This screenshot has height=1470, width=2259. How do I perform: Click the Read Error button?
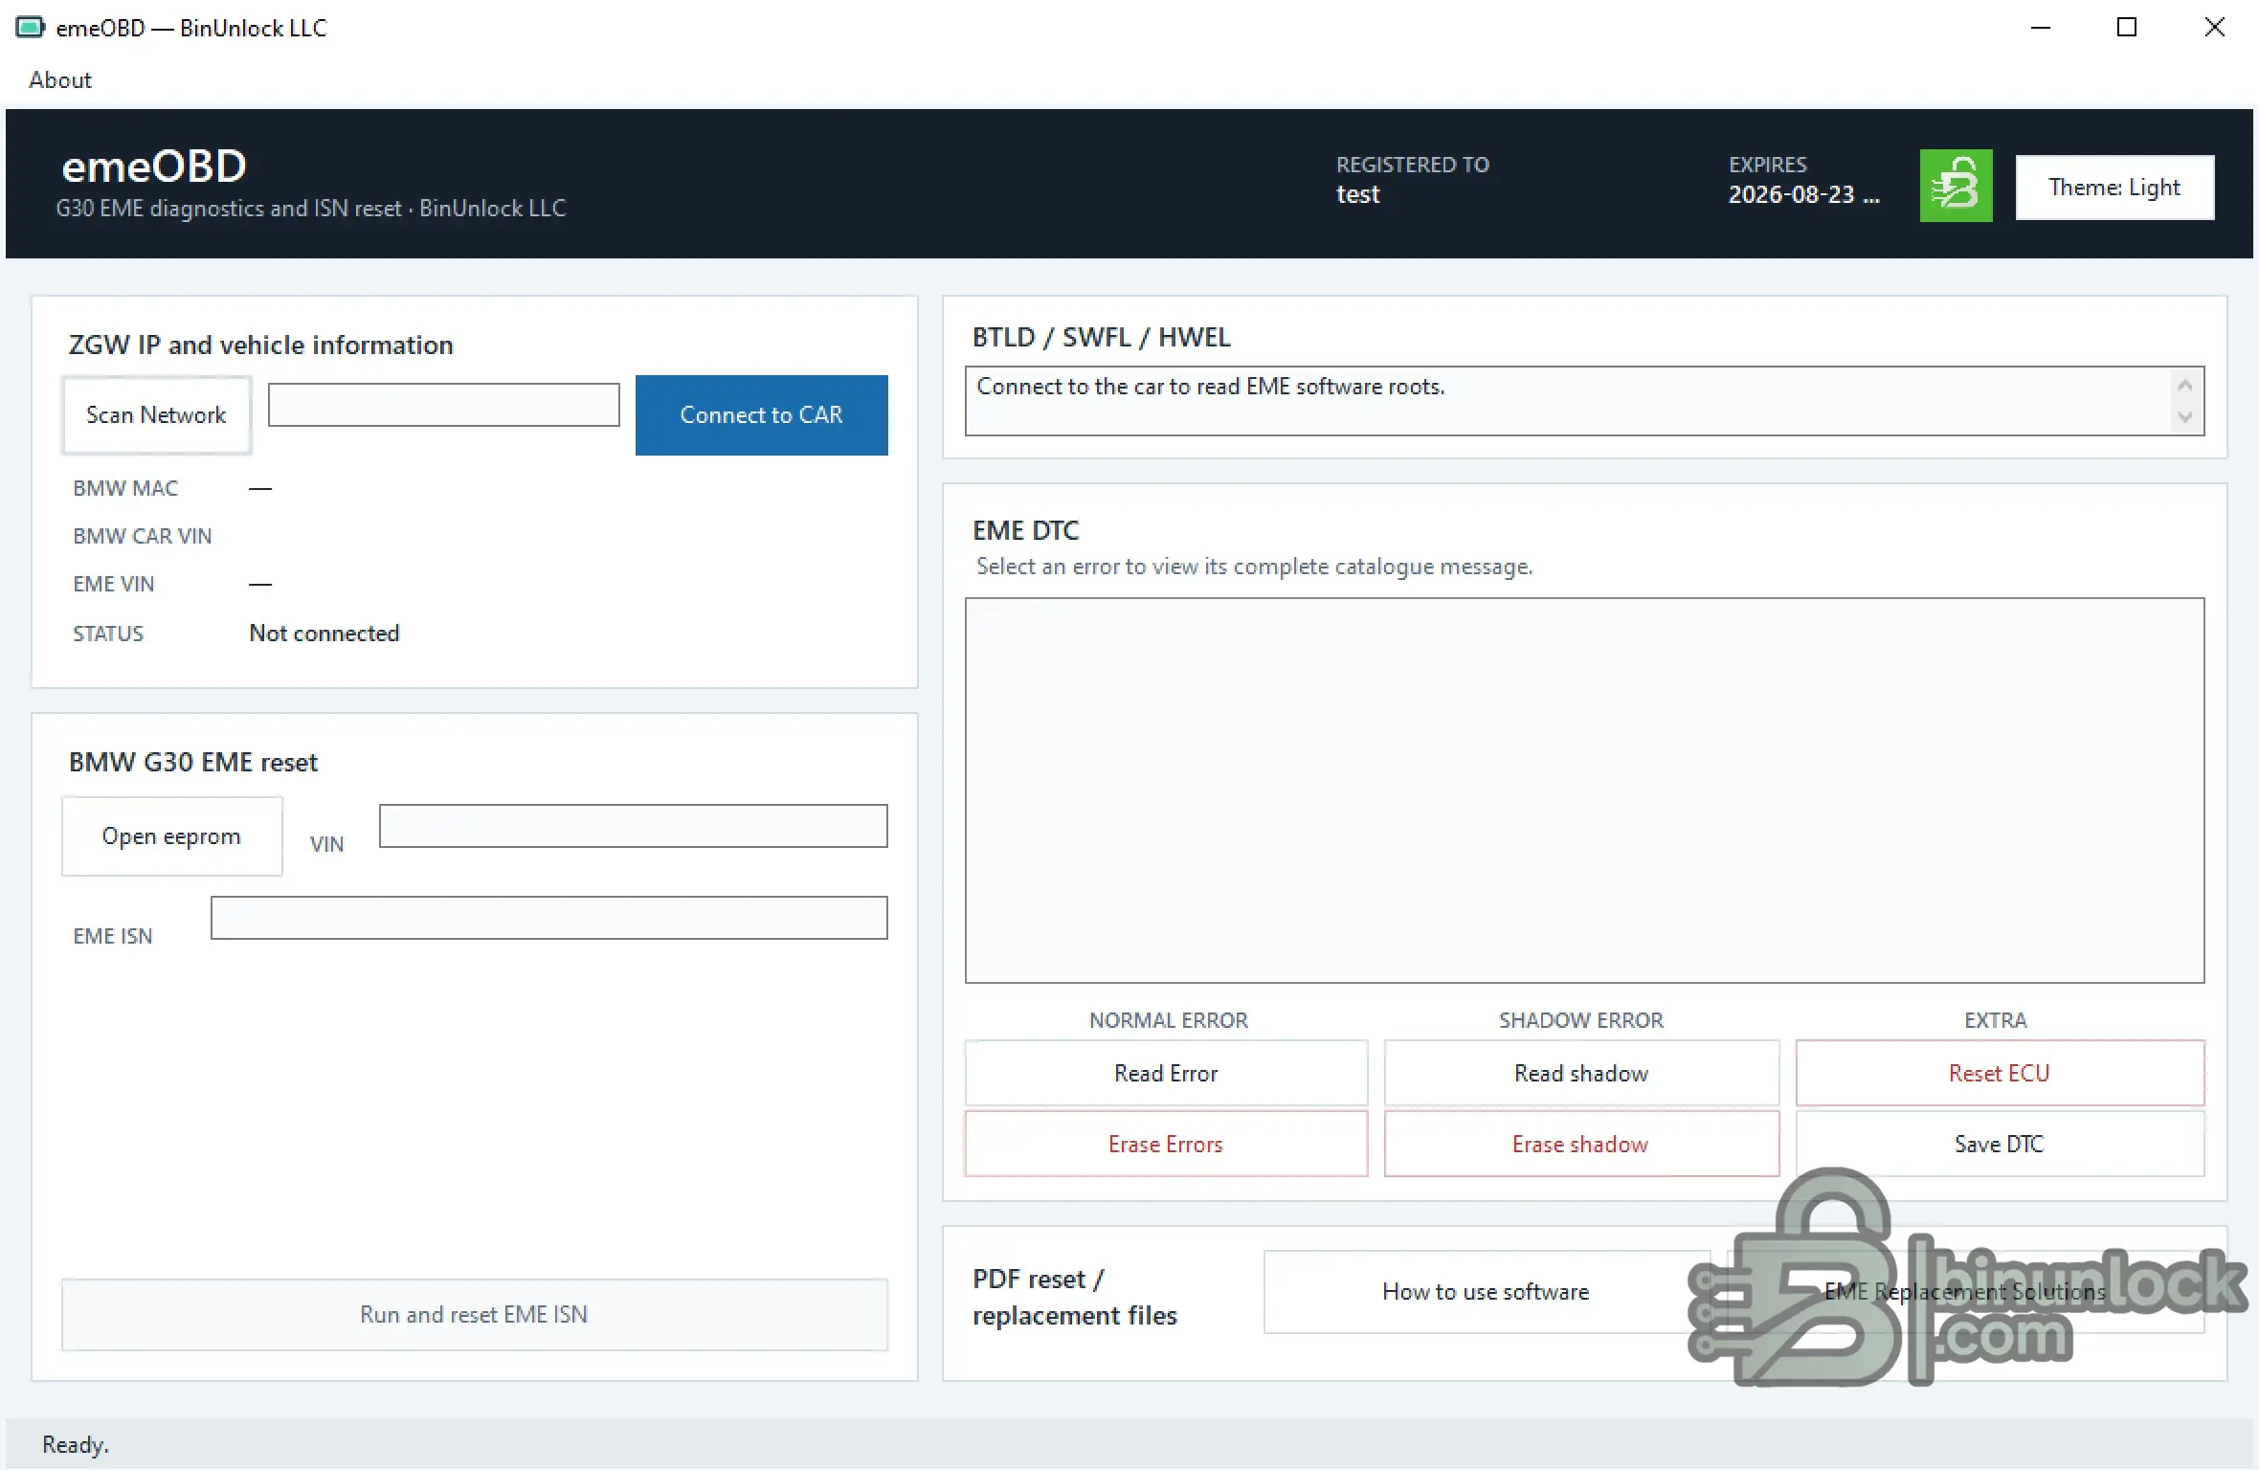point(1166,1073)
